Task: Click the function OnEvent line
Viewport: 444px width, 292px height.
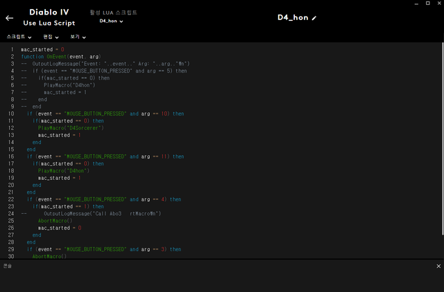Action: point(61,57)
